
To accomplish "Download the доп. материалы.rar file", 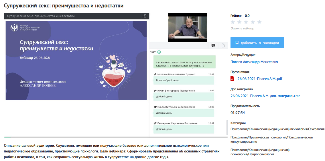I will click(x=265, y=96).
